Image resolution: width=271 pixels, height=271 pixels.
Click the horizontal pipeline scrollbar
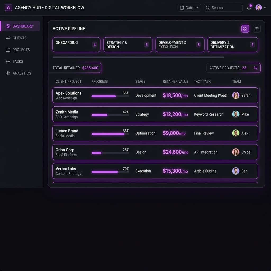pyautogui.click(x=138, y=57)
